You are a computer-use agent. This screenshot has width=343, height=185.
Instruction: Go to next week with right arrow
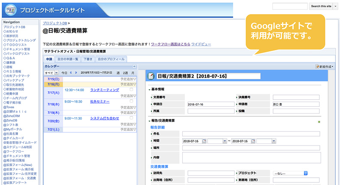point(76,73)
